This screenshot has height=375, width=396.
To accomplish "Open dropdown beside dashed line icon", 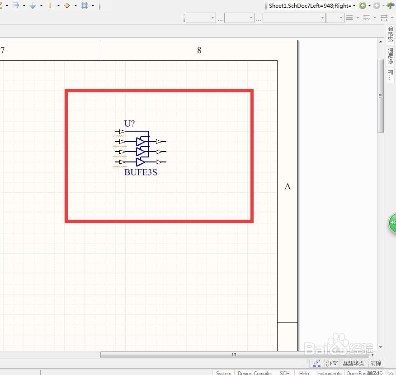I will coord(375,18).
